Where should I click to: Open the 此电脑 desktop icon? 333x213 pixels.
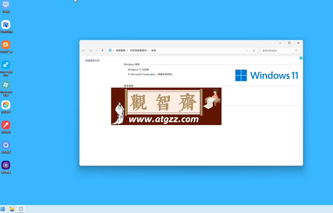pos(6,6)
